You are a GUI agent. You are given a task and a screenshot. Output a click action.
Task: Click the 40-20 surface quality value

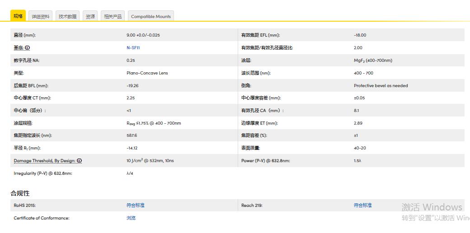[x=360, y=148]
